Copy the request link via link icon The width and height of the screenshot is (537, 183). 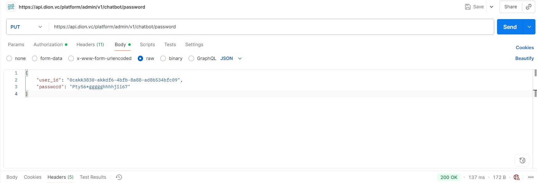click(529, 7)
